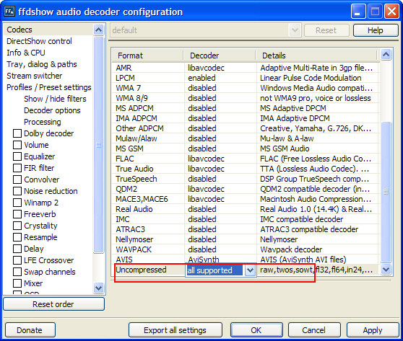Click the codec list scrollbar thumb

click(x=386, y=192)
